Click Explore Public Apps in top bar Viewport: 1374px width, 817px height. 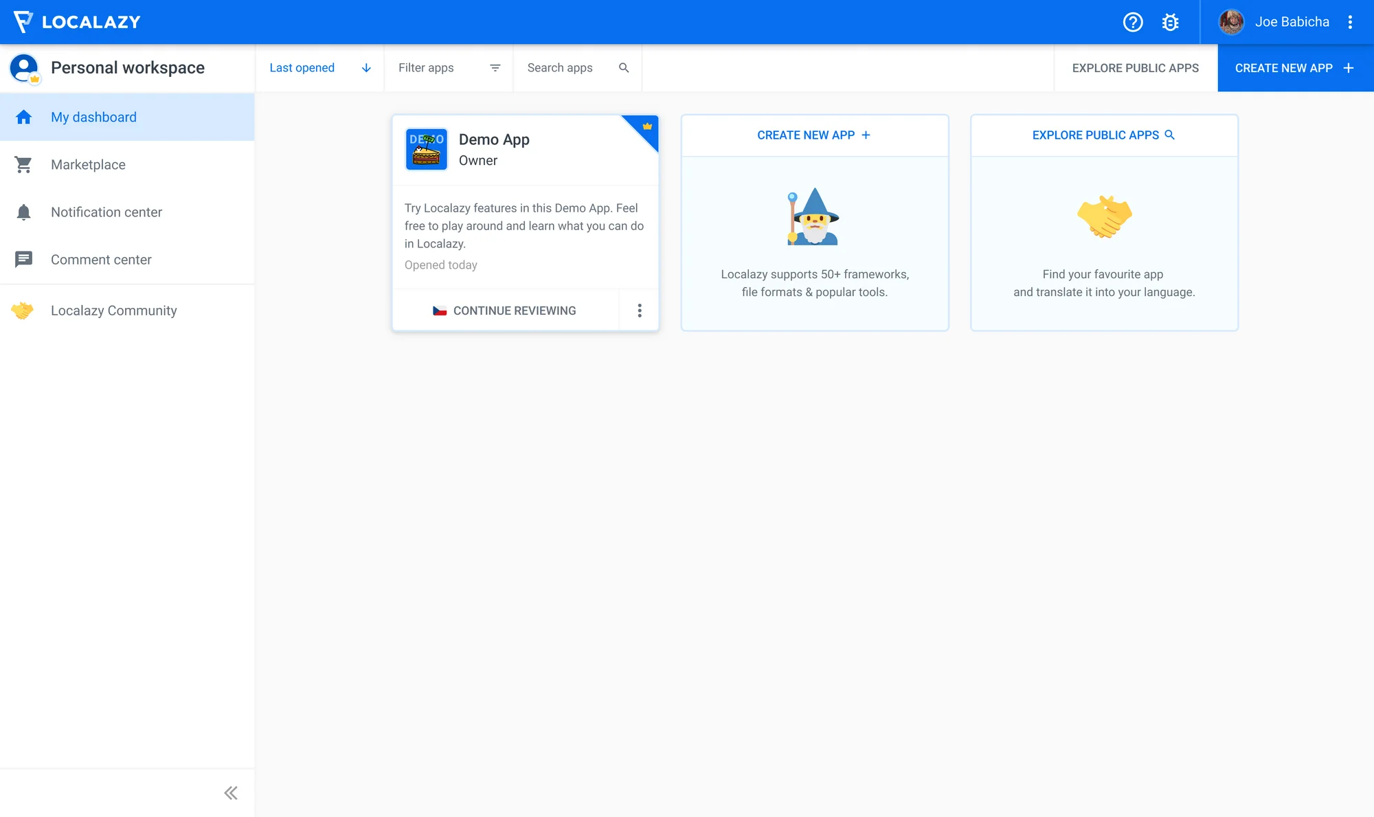click(x=1135, y=68)
